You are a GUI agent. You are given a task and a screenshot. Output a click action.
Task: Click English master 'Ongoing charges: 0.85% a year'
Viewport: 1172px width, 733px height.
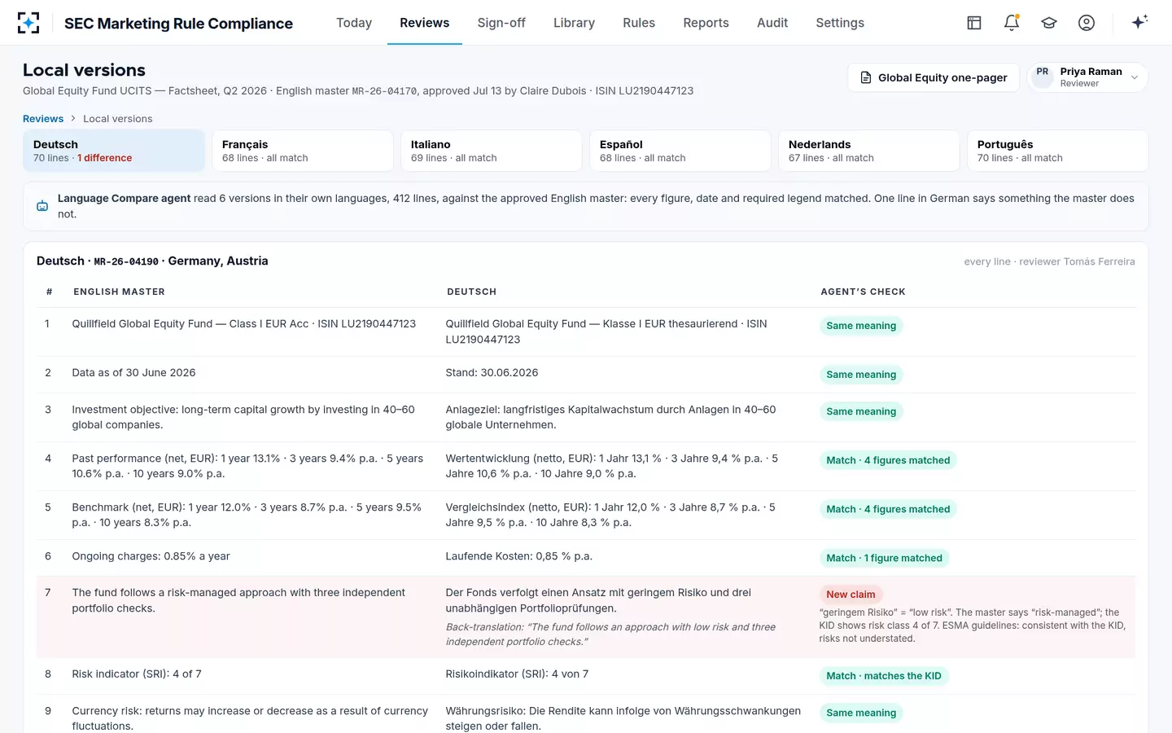coord(151,556)
